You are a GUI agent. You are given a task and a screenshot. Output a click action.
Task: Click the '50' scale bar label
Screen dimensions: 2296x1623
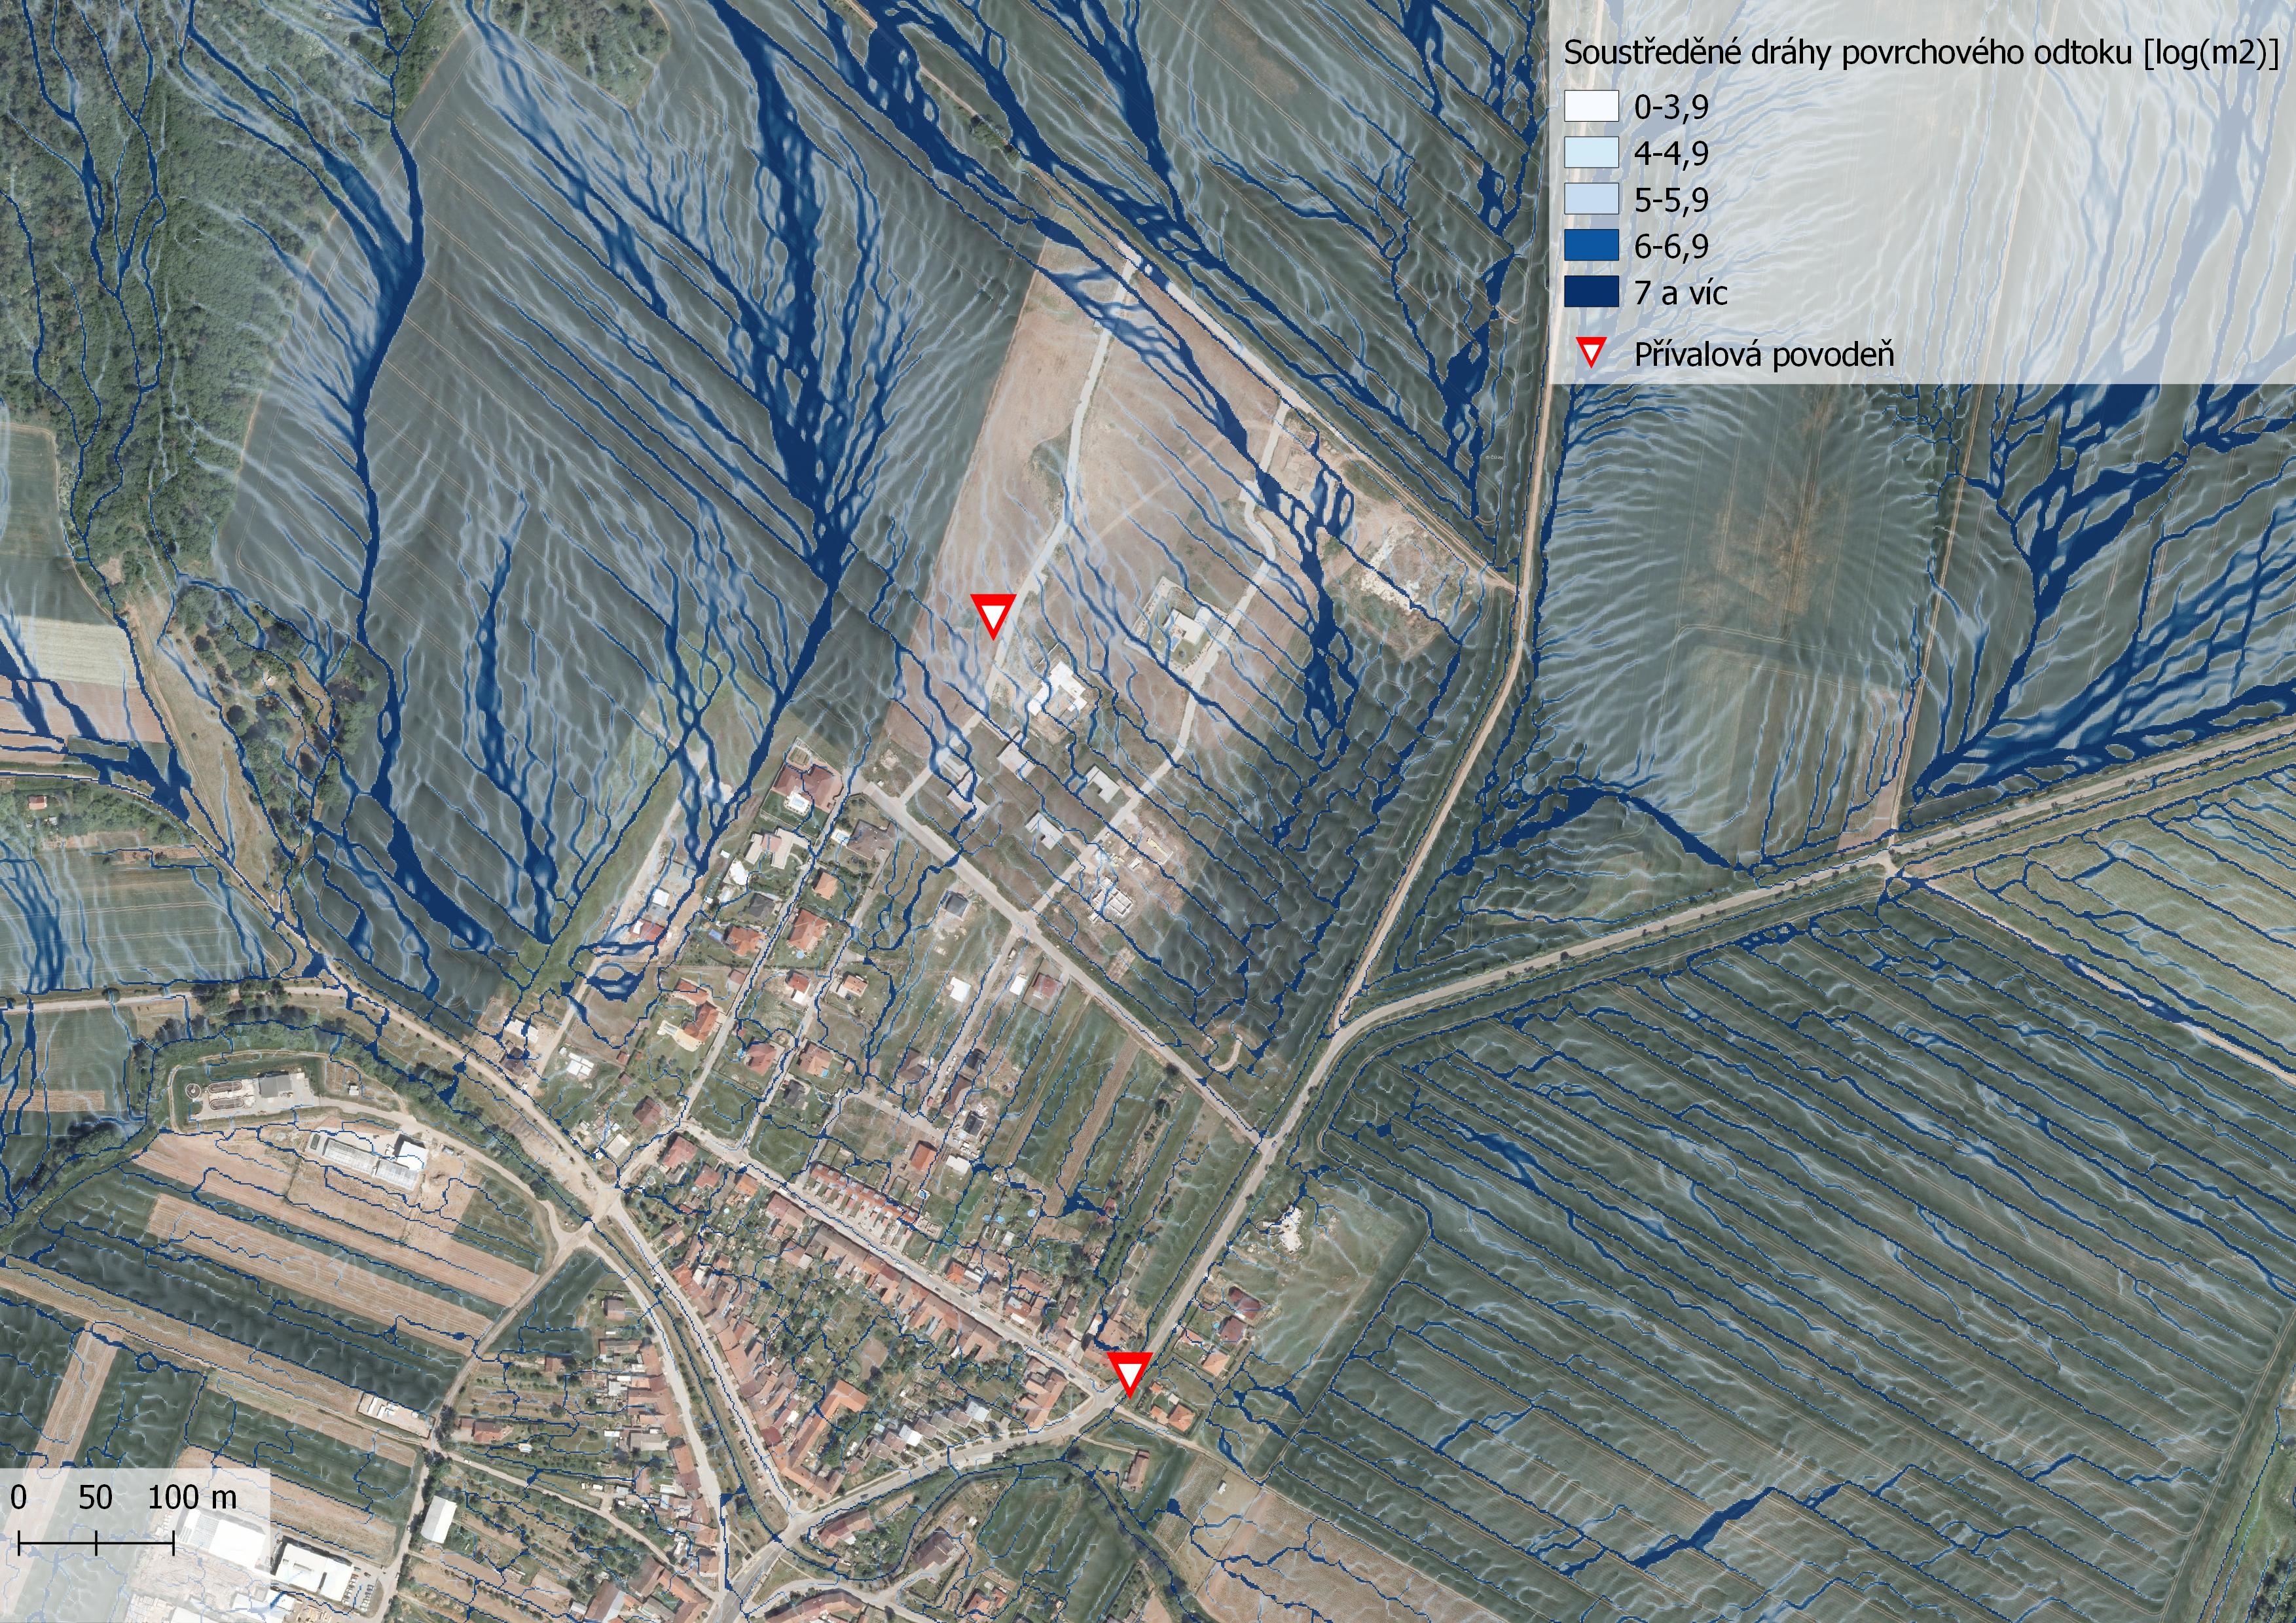click(95, 1497)
